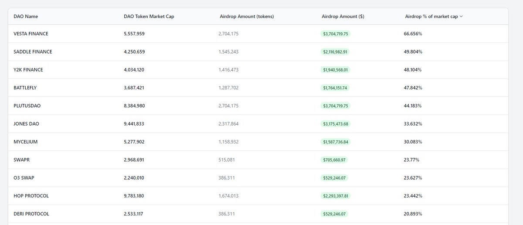The width and height of the screenshot is (523, 225).
Task: Click percentage 23.77%
Action: coord(412,160)
